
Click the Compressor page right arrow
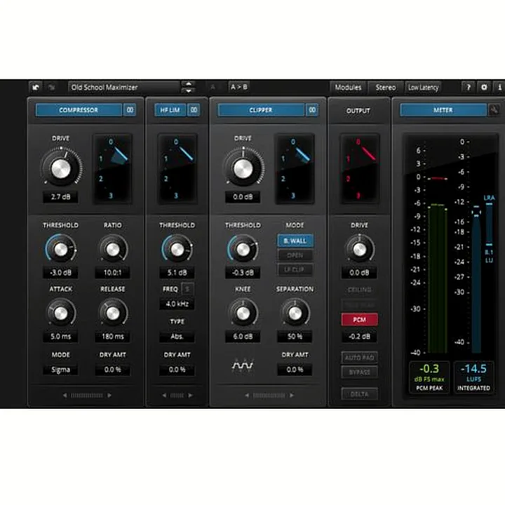coord(109,395)
